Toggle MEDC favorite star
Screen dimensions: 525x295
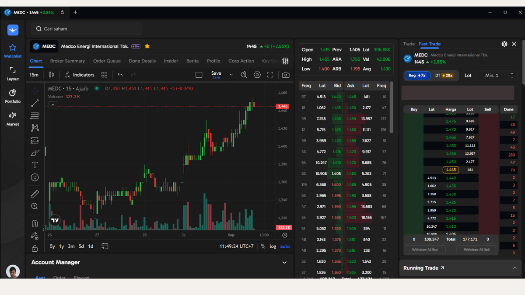click(147, 46)
